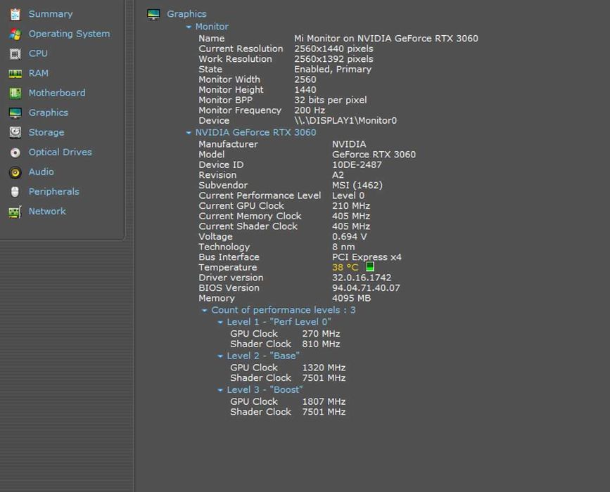The height and width of the screenshot is (492, 610).
Task: Click the Optical Drives disc icon
Action: pos(15,153)
